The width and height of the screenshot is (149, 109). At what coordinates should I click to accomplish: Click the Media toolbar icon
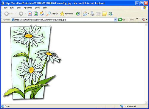click(78, 14)
